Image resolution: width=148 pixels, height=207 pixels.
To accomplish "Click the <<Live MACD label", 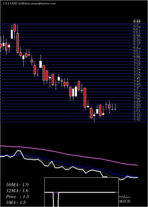I will [x=125, y=199].
